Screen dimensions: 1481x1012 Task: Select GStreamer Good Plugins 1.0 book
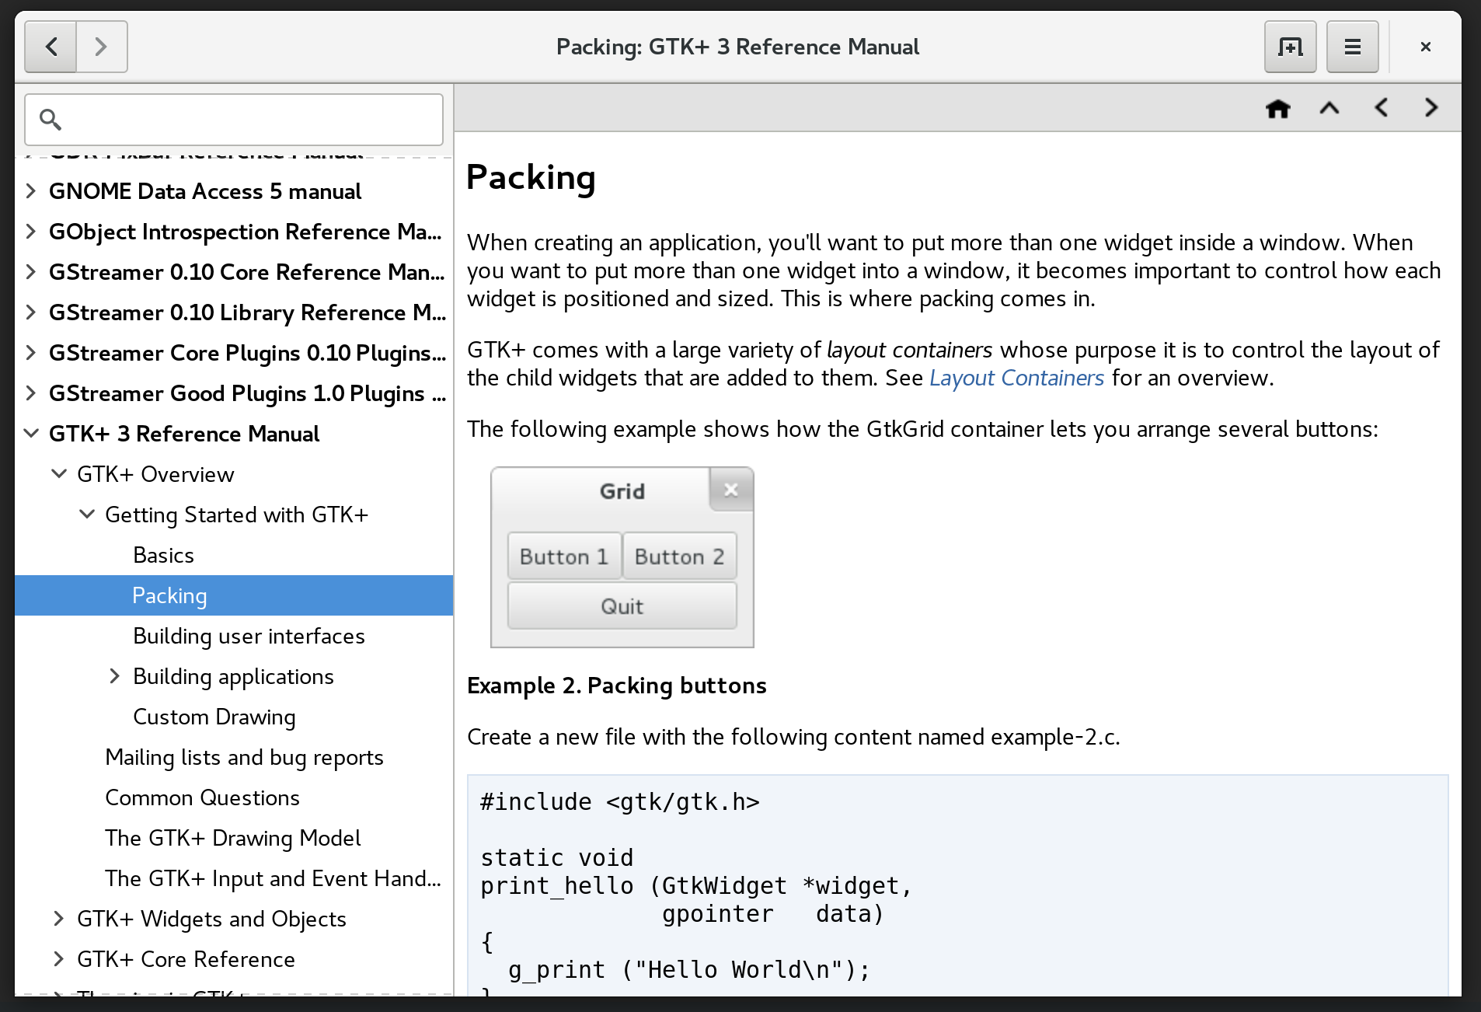tap(248, 393)
